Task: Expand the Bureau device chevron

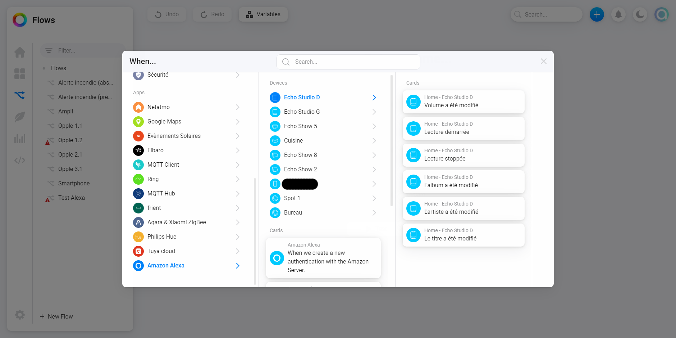Action: 374,213
